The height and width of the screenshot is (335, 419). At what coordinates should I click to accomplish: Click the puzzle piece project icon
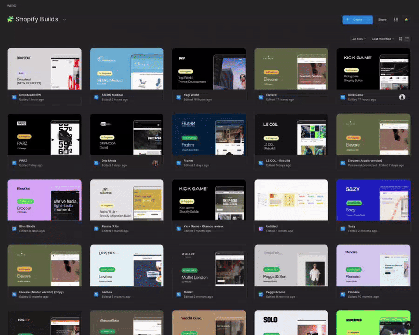(x=10, y=19)
